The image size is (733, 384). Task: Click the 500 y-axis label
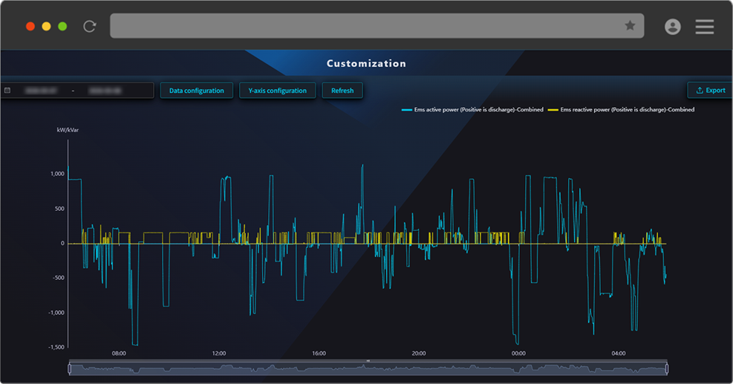(x=59, y=209)
